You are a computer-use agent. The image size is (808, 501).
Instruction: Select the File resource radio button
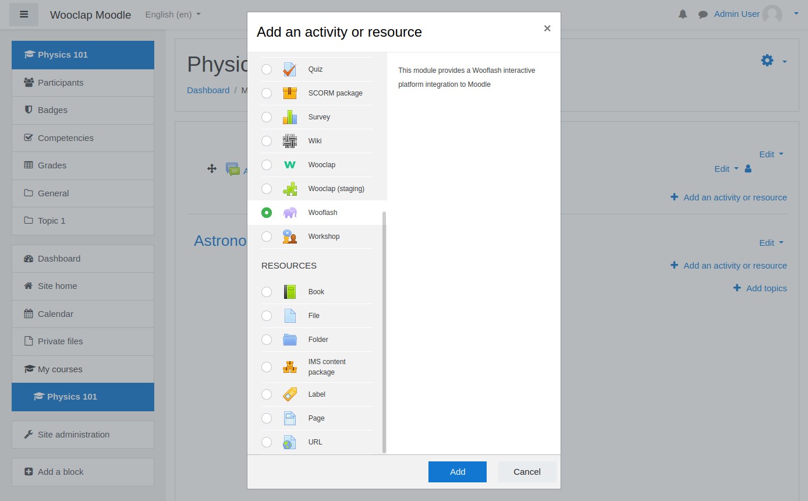coord(267,316)
